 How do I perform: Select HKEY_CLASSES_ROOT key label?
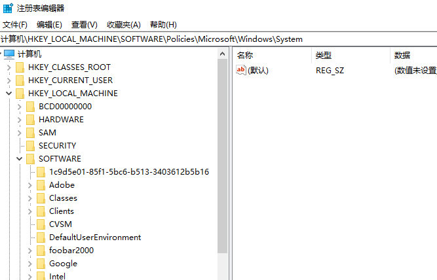69,67
